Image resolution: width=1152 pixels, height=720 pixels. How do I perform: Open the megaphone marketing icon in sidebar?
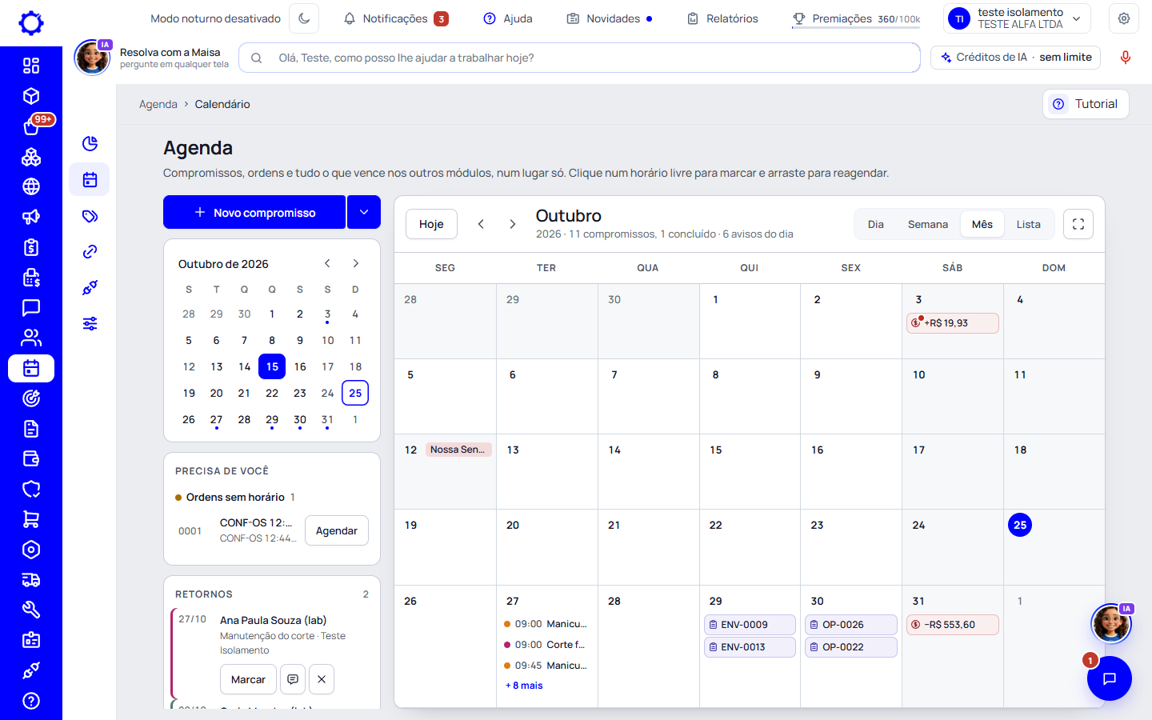click(31, 217)
